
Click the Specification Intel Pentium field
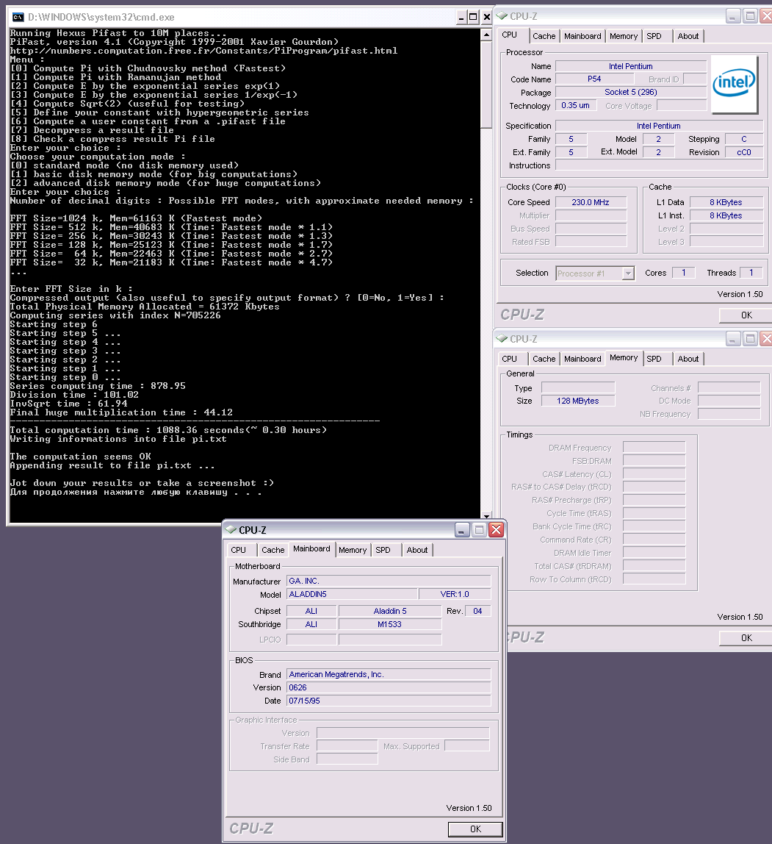pyautogui.click(x=659, y=126)
